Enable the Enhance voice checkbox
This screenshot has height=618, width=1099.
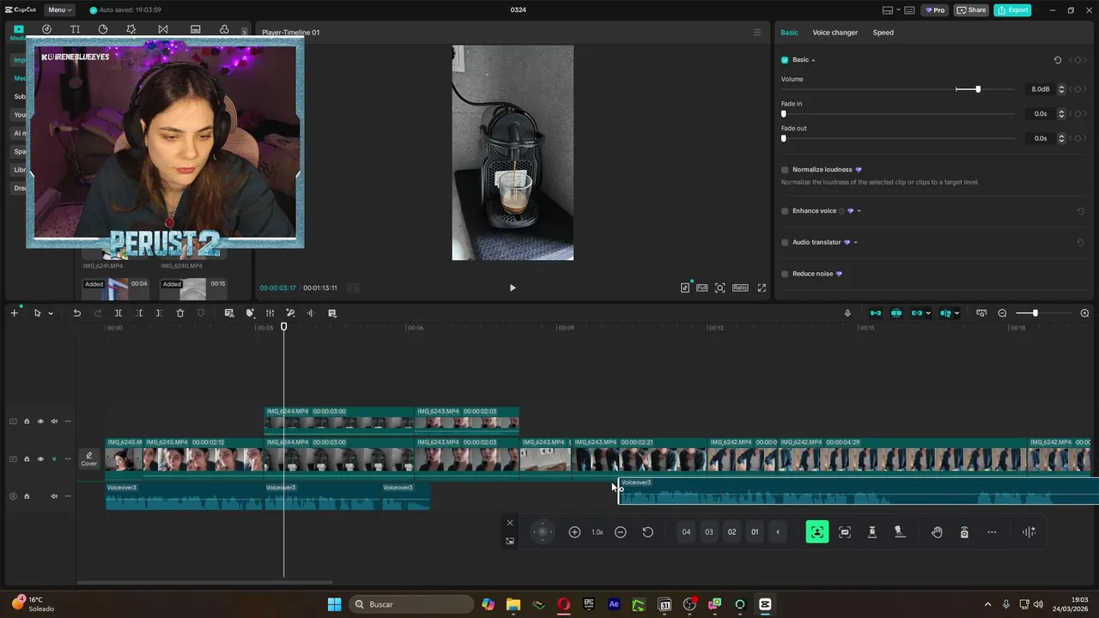point(785,211)
